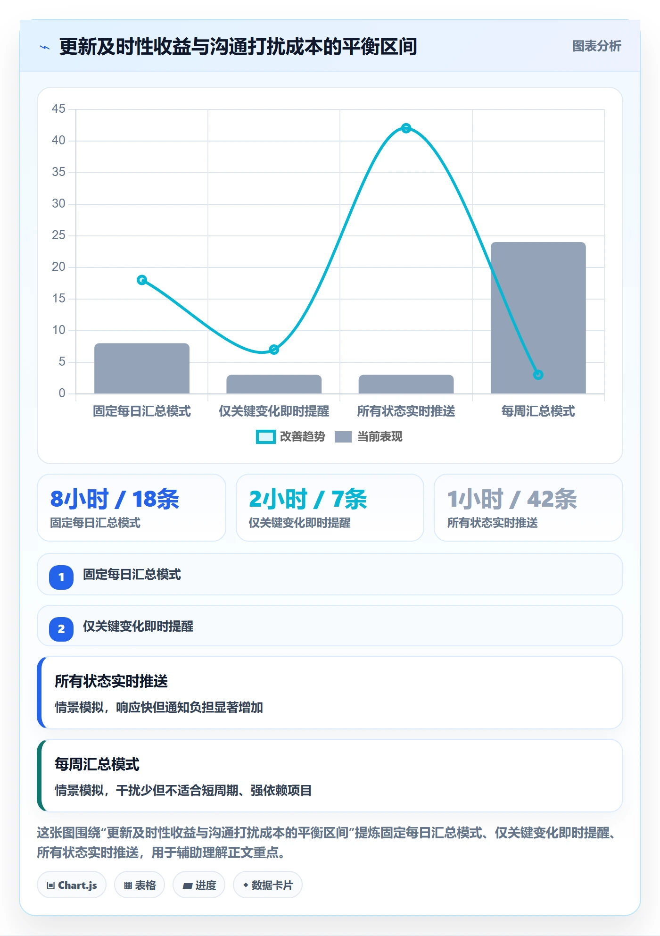The image size is (660, 936).
Task: Open the 1小时 / 42条 data card
Action: point(528,508)
